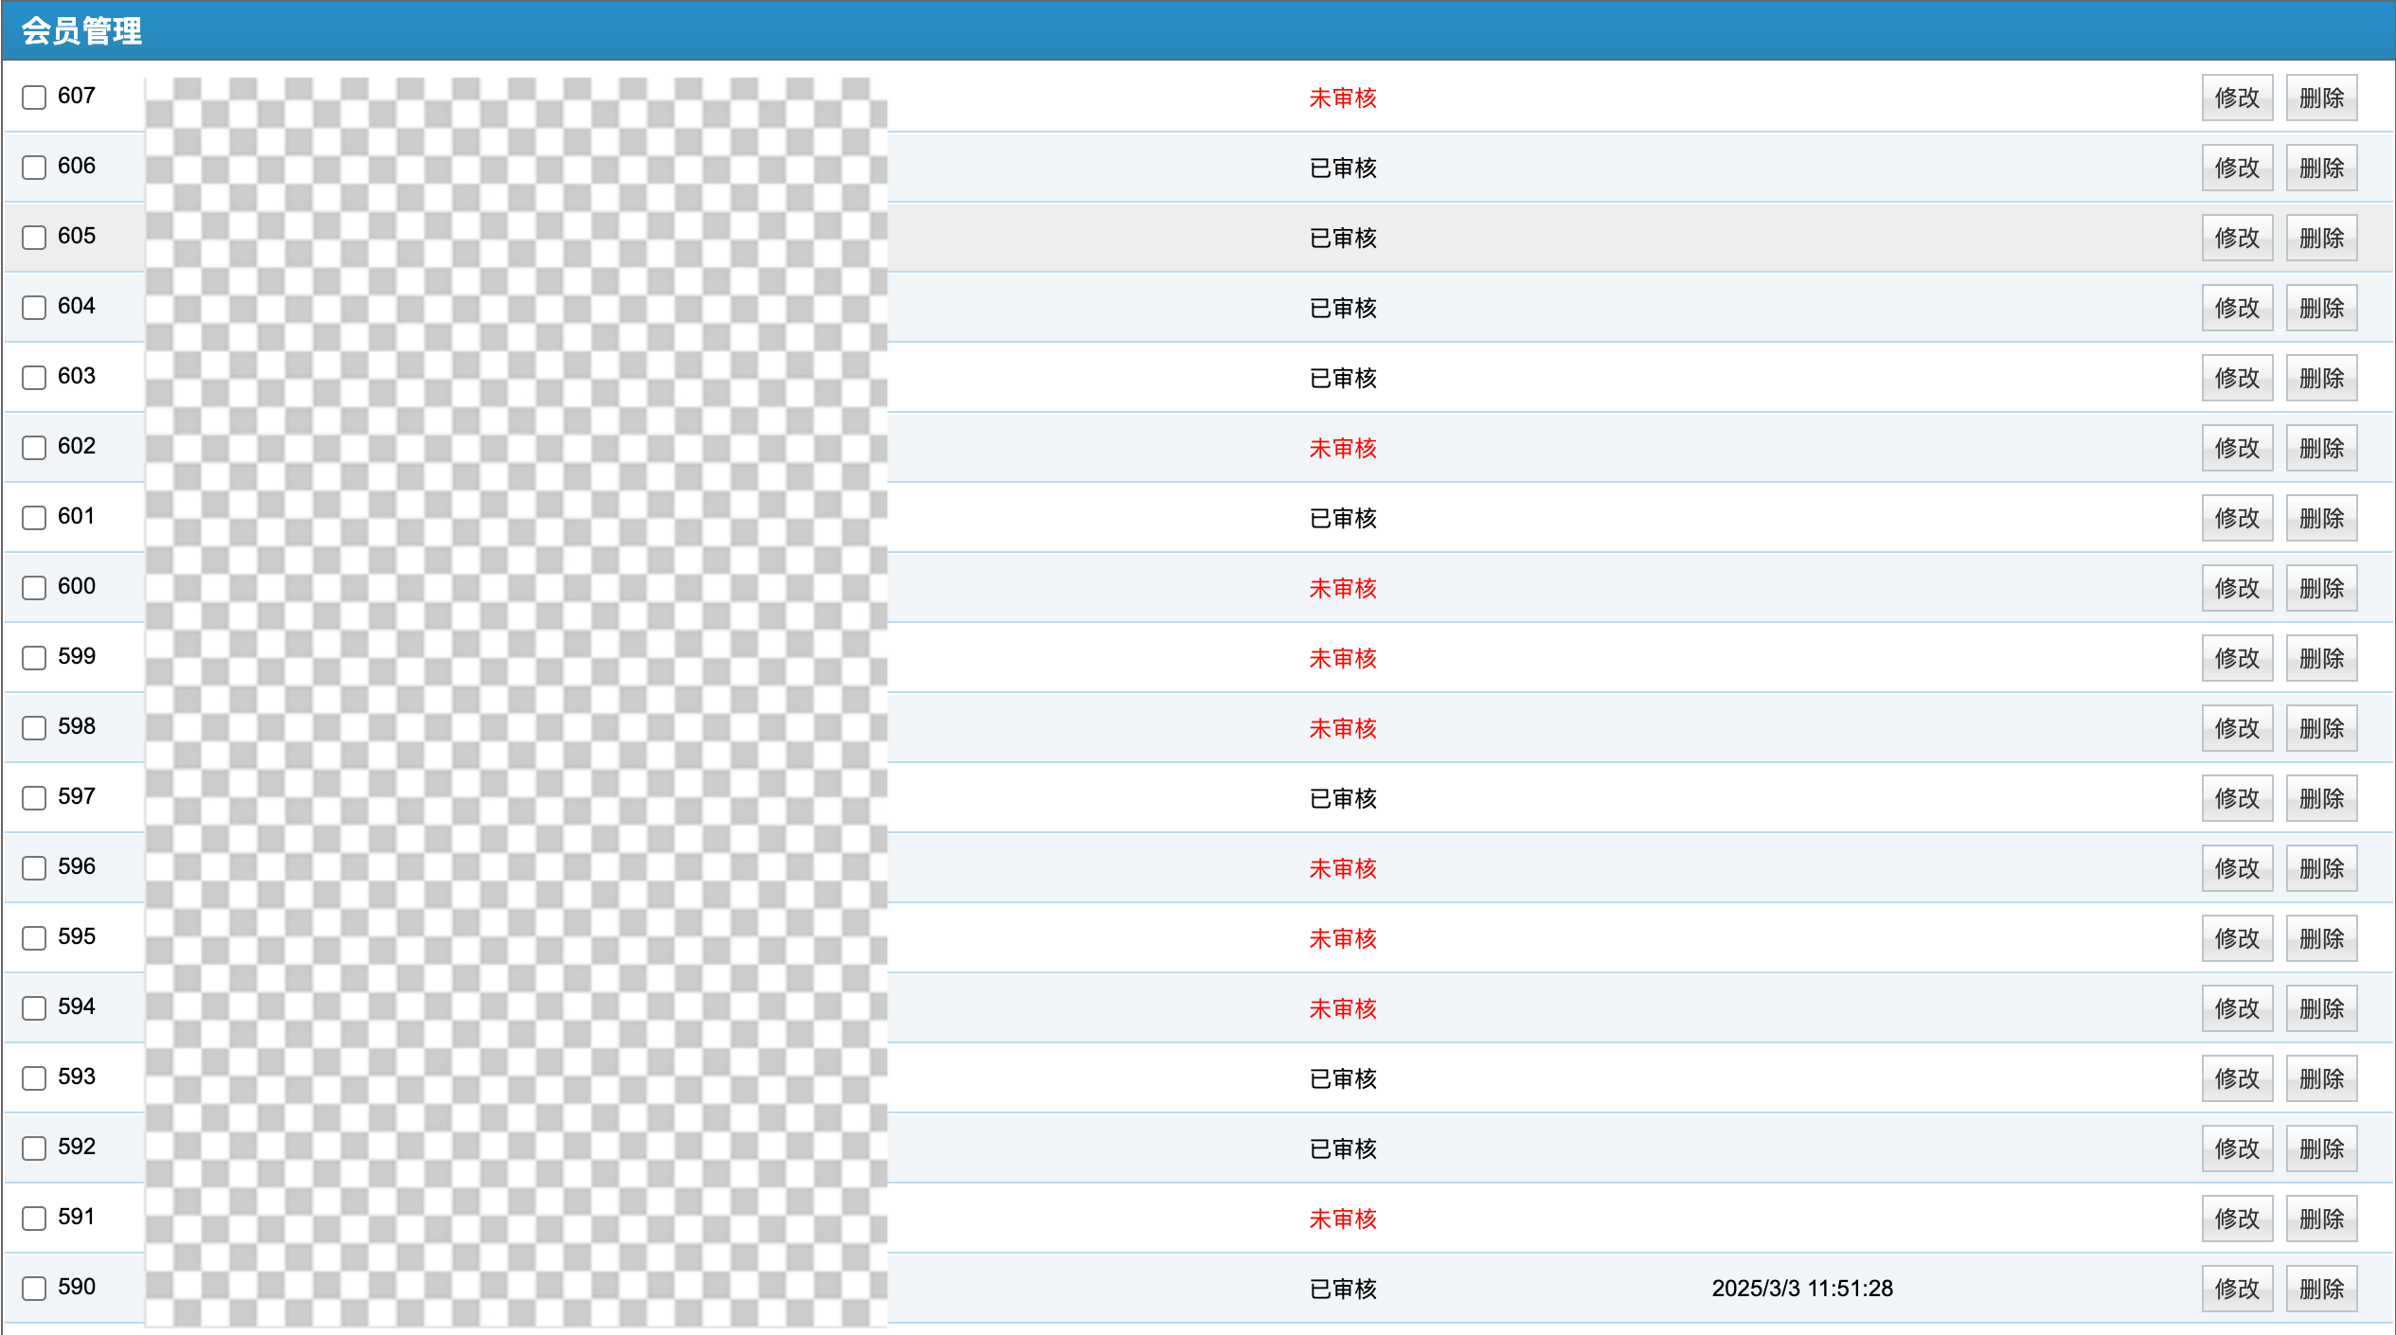Viewport: 2396px width, 1335px height.
Task: Delete member 590 using 删除
Action: point(2320,1289)
